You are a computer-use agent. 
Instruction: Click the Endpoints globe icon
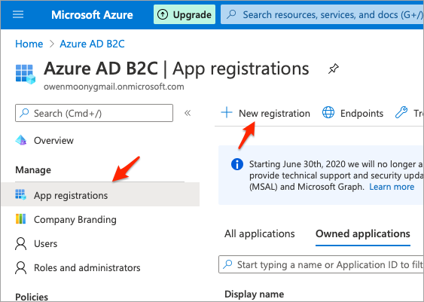328,112
